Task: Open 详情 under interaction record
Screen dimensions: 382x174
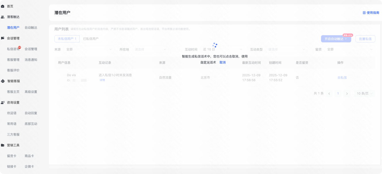Action: tap(102, 80)
